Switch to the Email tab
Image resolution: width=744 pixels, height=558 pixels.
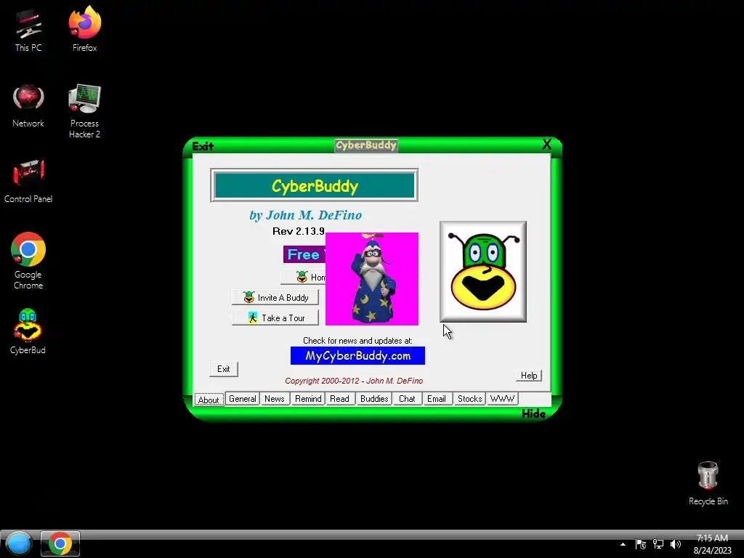point(437,399)
